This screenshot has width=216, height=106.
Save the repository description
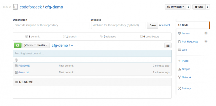(x=153, y=25)
